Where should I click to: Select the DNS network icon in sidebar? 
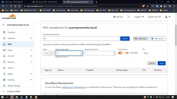point(4,44)
